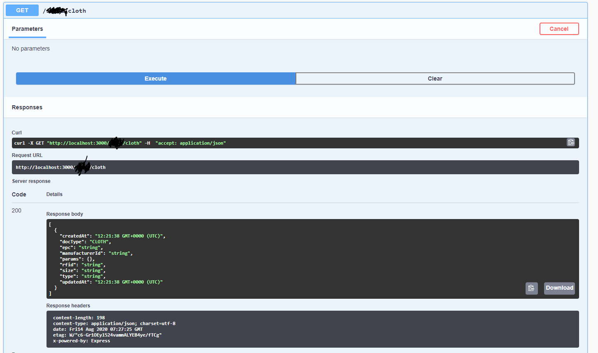Click the "epc": "string" line
This screenshot has height=353, width=598.
[x=81, y=247]
